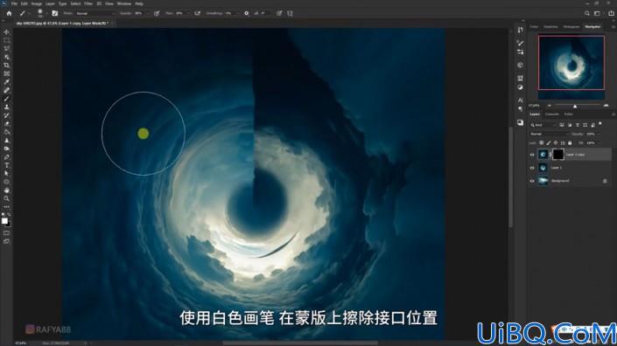This screenshot has width=617, height=346.
Task: Select the Layer 1 thumbnail
Action: point(543,168)
